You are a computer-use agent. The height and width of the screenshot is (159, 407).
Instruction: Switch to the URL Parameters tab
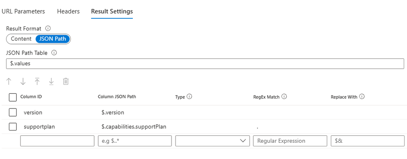(23, 11)
